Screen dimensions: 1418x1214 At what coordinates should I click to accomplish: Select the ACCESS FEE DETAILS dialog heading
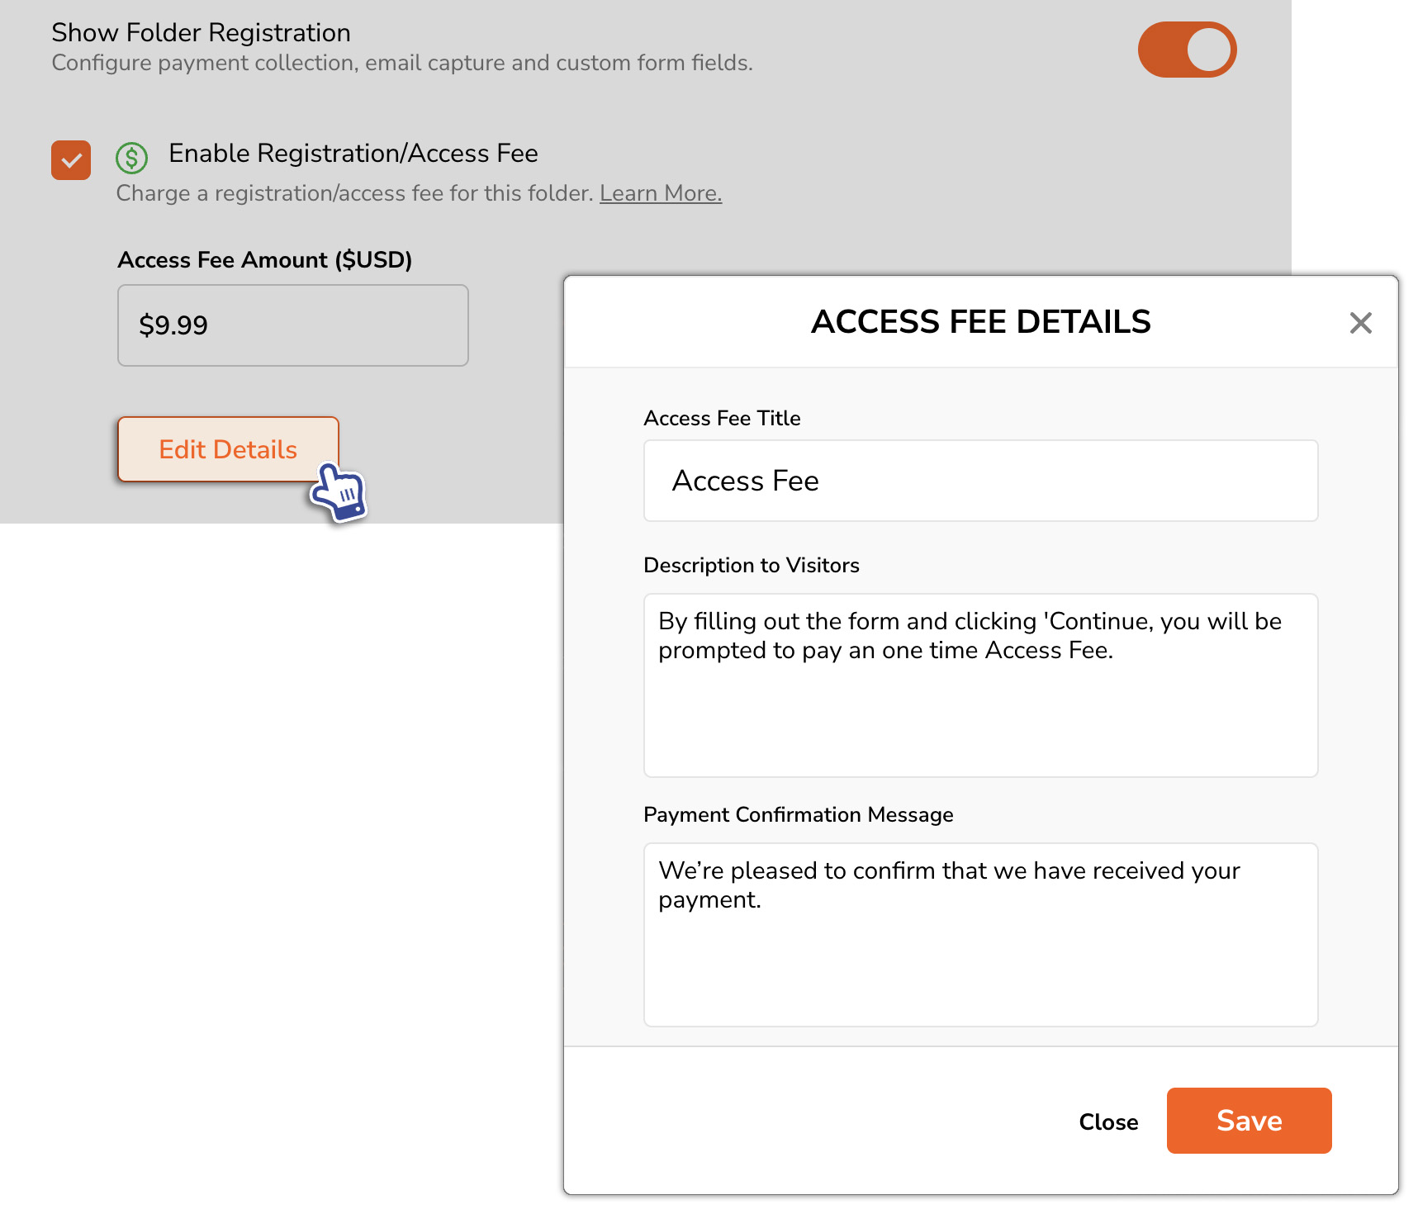tap(980, 322)
